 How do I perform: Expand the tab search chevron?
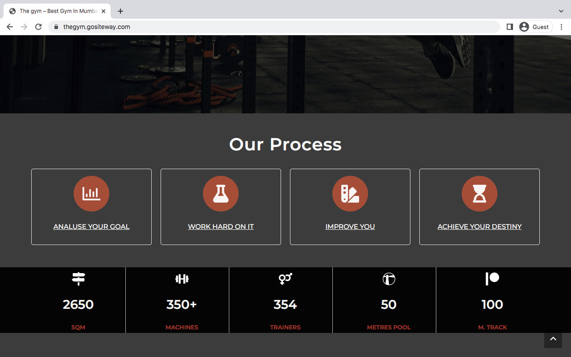(x=561, y=11)
